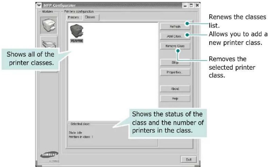Switch to the Classes tab
Screen dimensions: 268x167
[90, 17]
